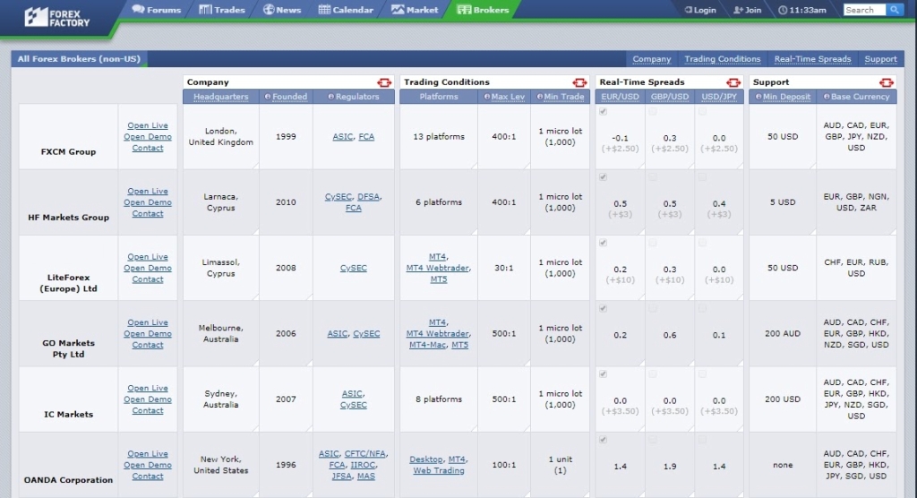Sort by GBP/USD spread column
Viewport: 917px width, 498px height.
670,97
